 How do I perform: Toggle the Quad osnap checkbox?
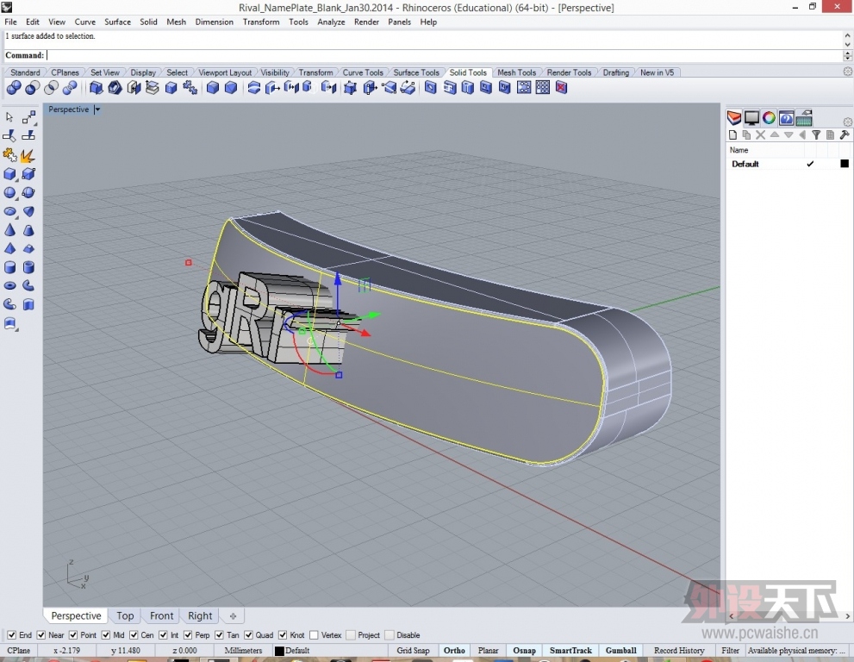(248, 634)
